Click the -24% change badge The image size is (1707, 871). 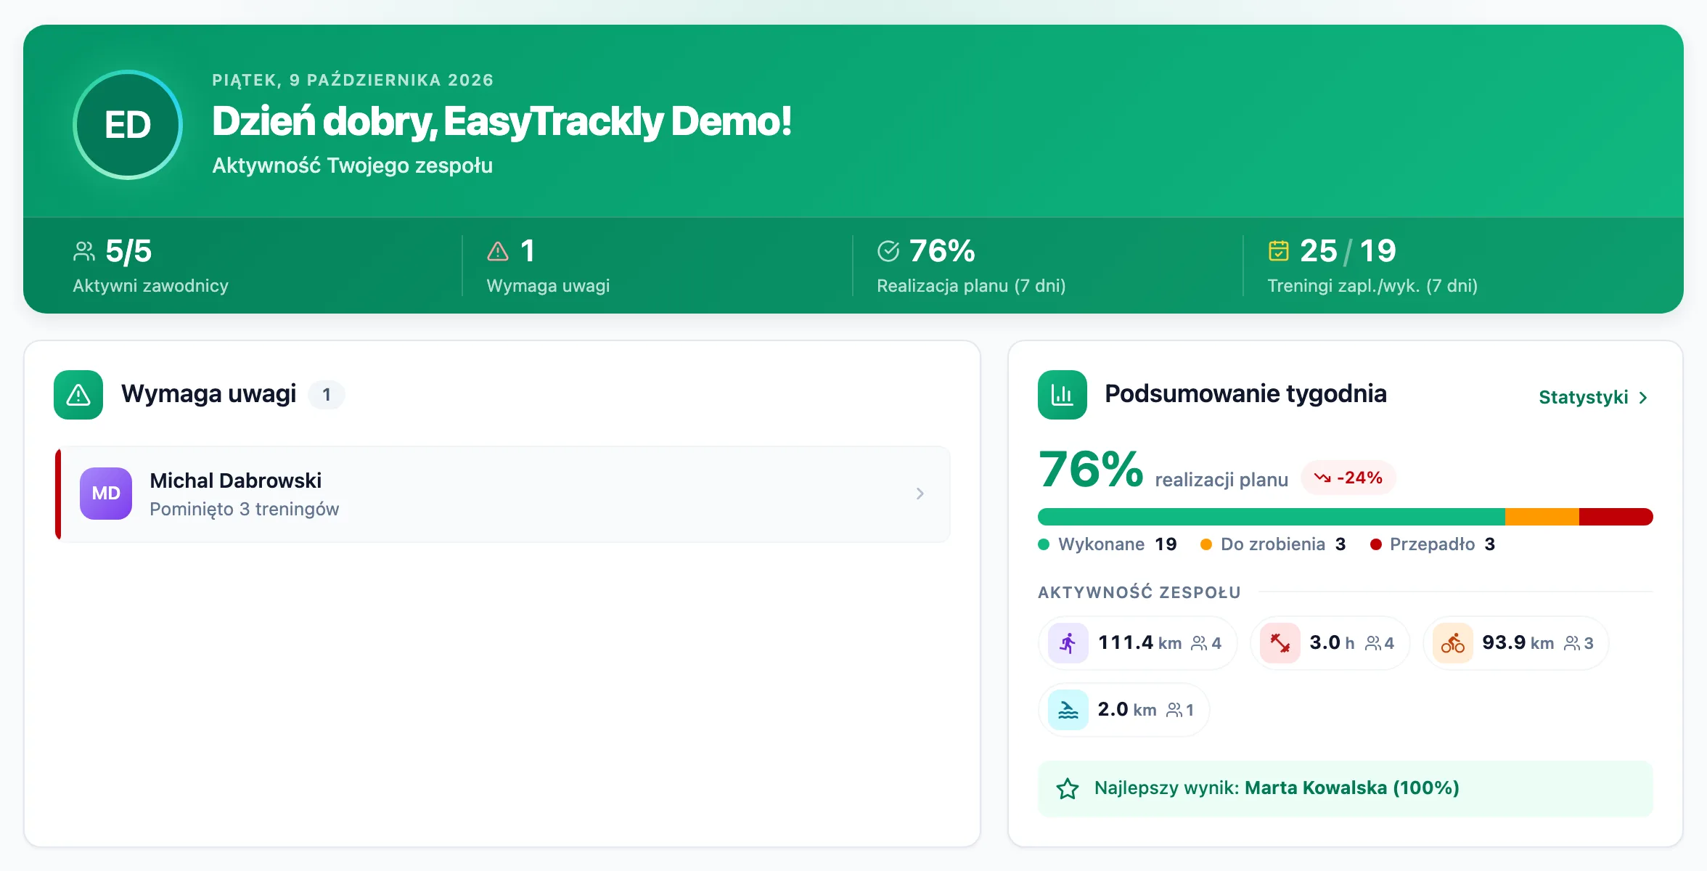tap(1348, 478)
